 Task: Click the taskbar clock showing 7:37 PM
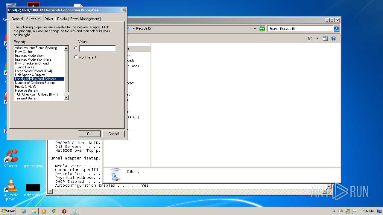click(x=367, y=211)
